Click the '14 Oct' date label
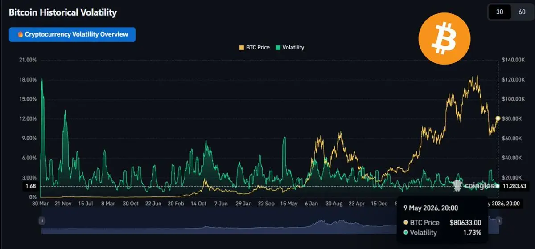 (x=198, y=204)
